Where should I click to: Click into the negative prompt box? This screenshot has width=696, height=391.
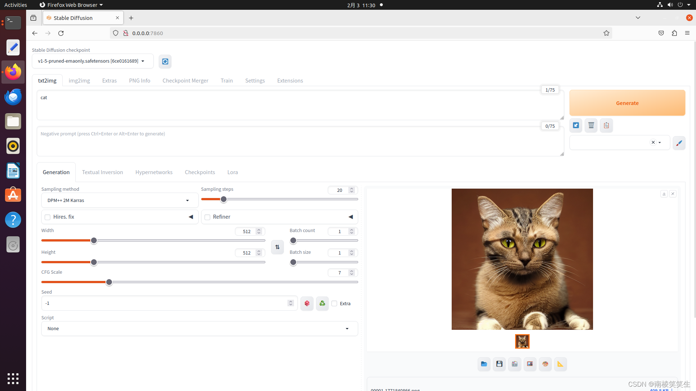pyautogui.click(x=300, y=141)
